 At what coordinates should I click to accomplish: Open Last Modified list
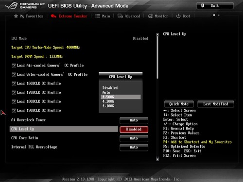tap(216, 104)
